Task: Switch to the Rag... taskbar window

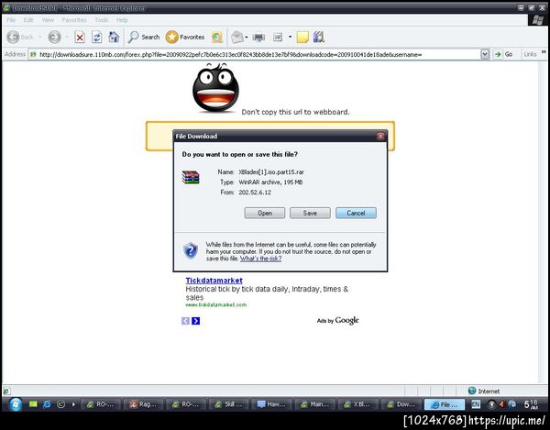Action: click(x=142, y=404)
